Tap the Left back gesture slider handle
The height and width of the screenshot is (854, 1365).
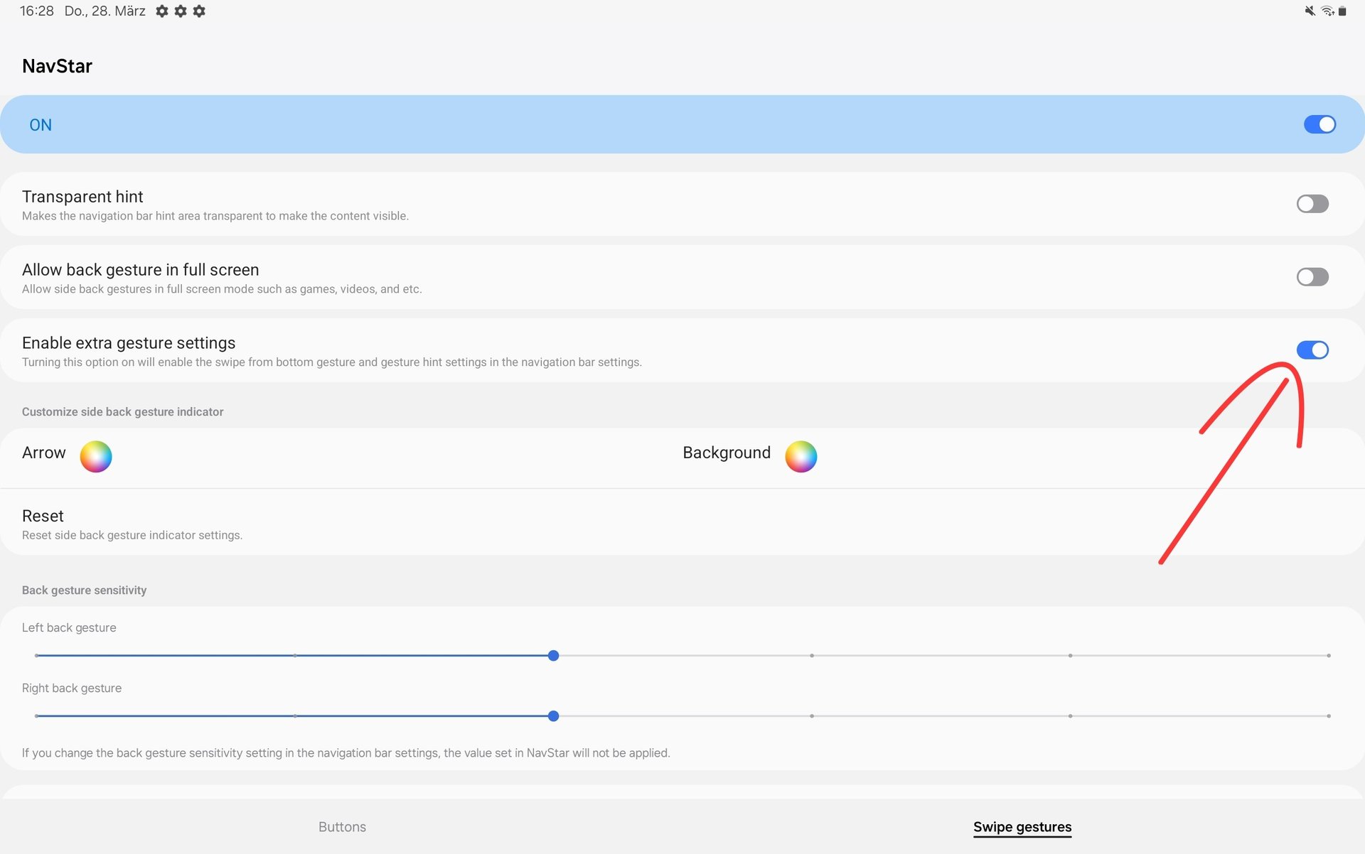tap(553, 655)
